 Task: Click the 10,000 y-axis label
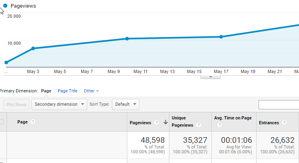(14, 43)
